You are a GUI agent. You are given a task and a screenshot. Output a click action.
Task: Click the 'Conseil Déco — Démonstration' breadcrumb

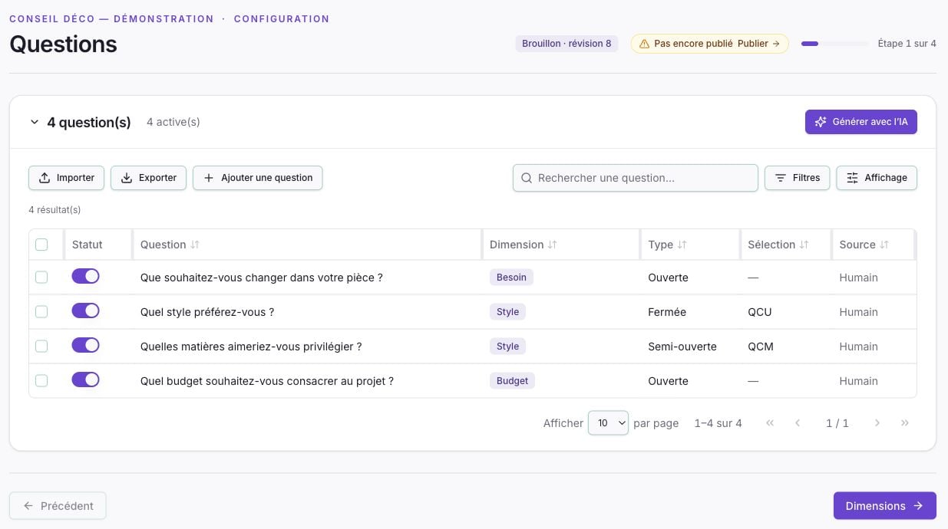[111, 19]
